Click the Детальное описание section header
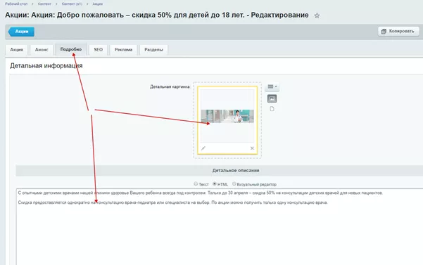 pyautogui.click(x=236, y=171)
